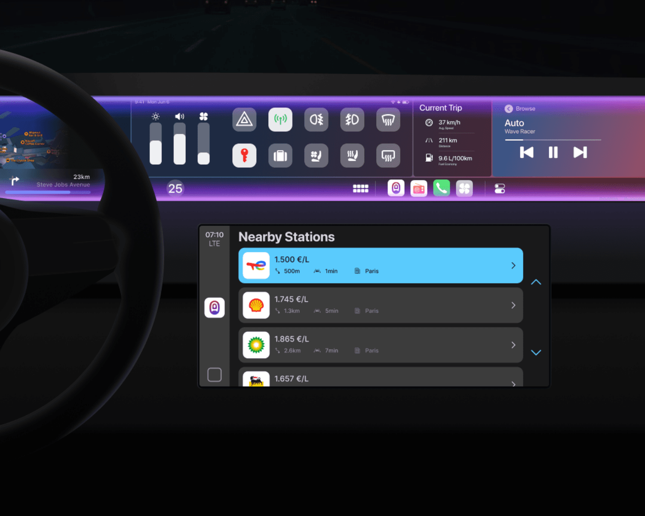The image size is (645, 516).
Task: Tap the Shell logo
Action: tap(256, 305)
